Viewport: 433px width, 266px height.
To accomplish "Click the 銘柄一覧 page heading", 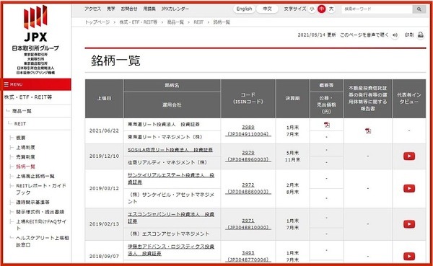I will (115, 61).
